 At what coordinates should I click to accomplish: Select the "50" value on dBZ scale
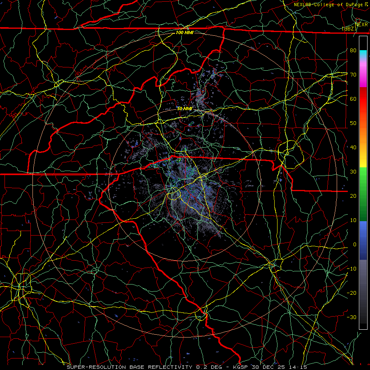353,123
